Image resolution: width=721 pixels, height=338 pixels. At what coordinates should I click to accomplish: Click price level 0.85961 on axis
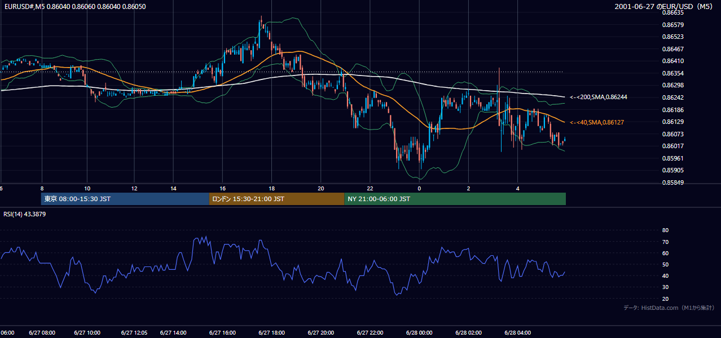click(672, 158)
